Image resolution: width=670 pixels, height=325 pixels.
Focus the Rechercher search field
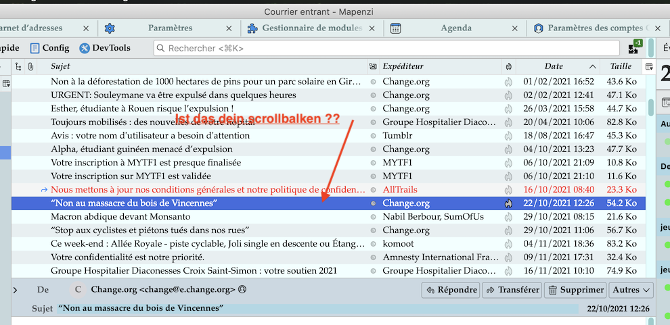[386, 48]
